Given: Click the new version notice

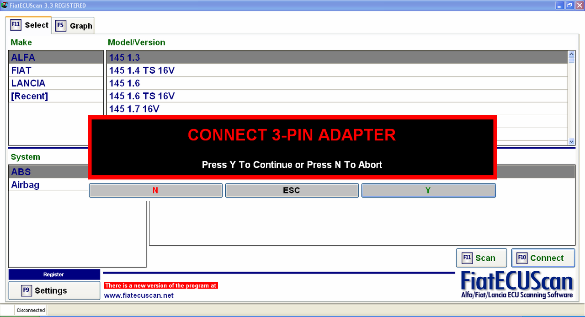Looking at the screenshot, I should click(x=161, y=285).
